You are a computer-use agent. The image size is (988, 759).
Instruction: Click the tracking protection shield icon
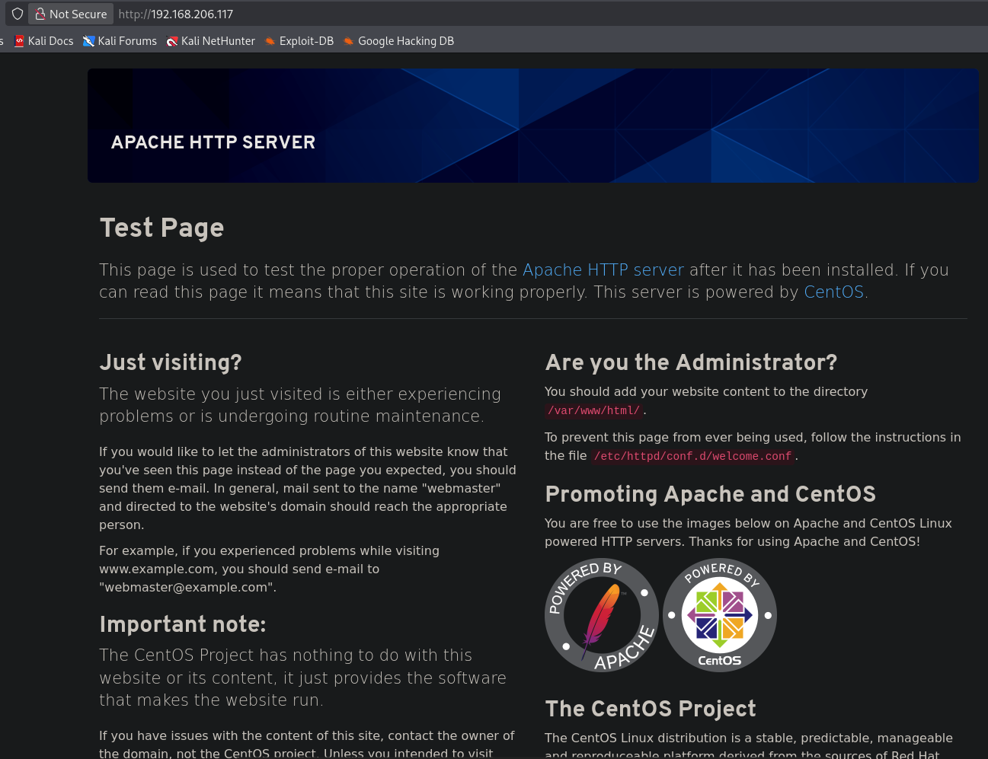click(x=18, y=14)
